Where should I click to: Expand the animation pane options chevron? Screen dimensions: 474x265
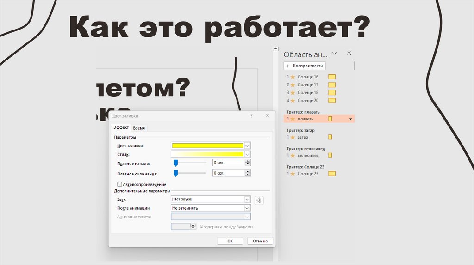334,54
